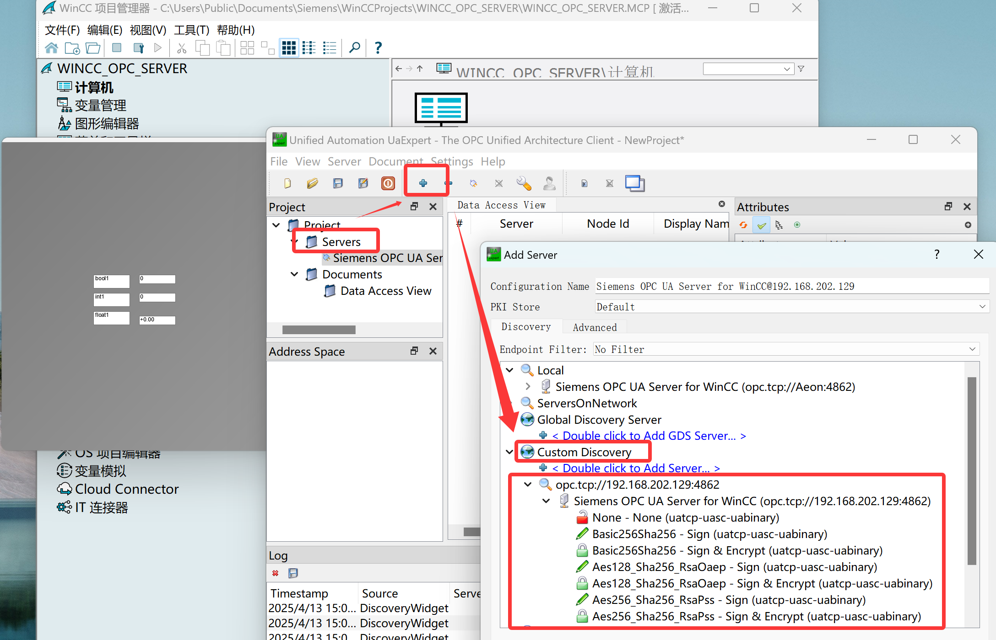This screenshot has height=640, width=996.
Task: Select Basic256Sha256 Sign & Encrypt endpoint
Action: 737,550
